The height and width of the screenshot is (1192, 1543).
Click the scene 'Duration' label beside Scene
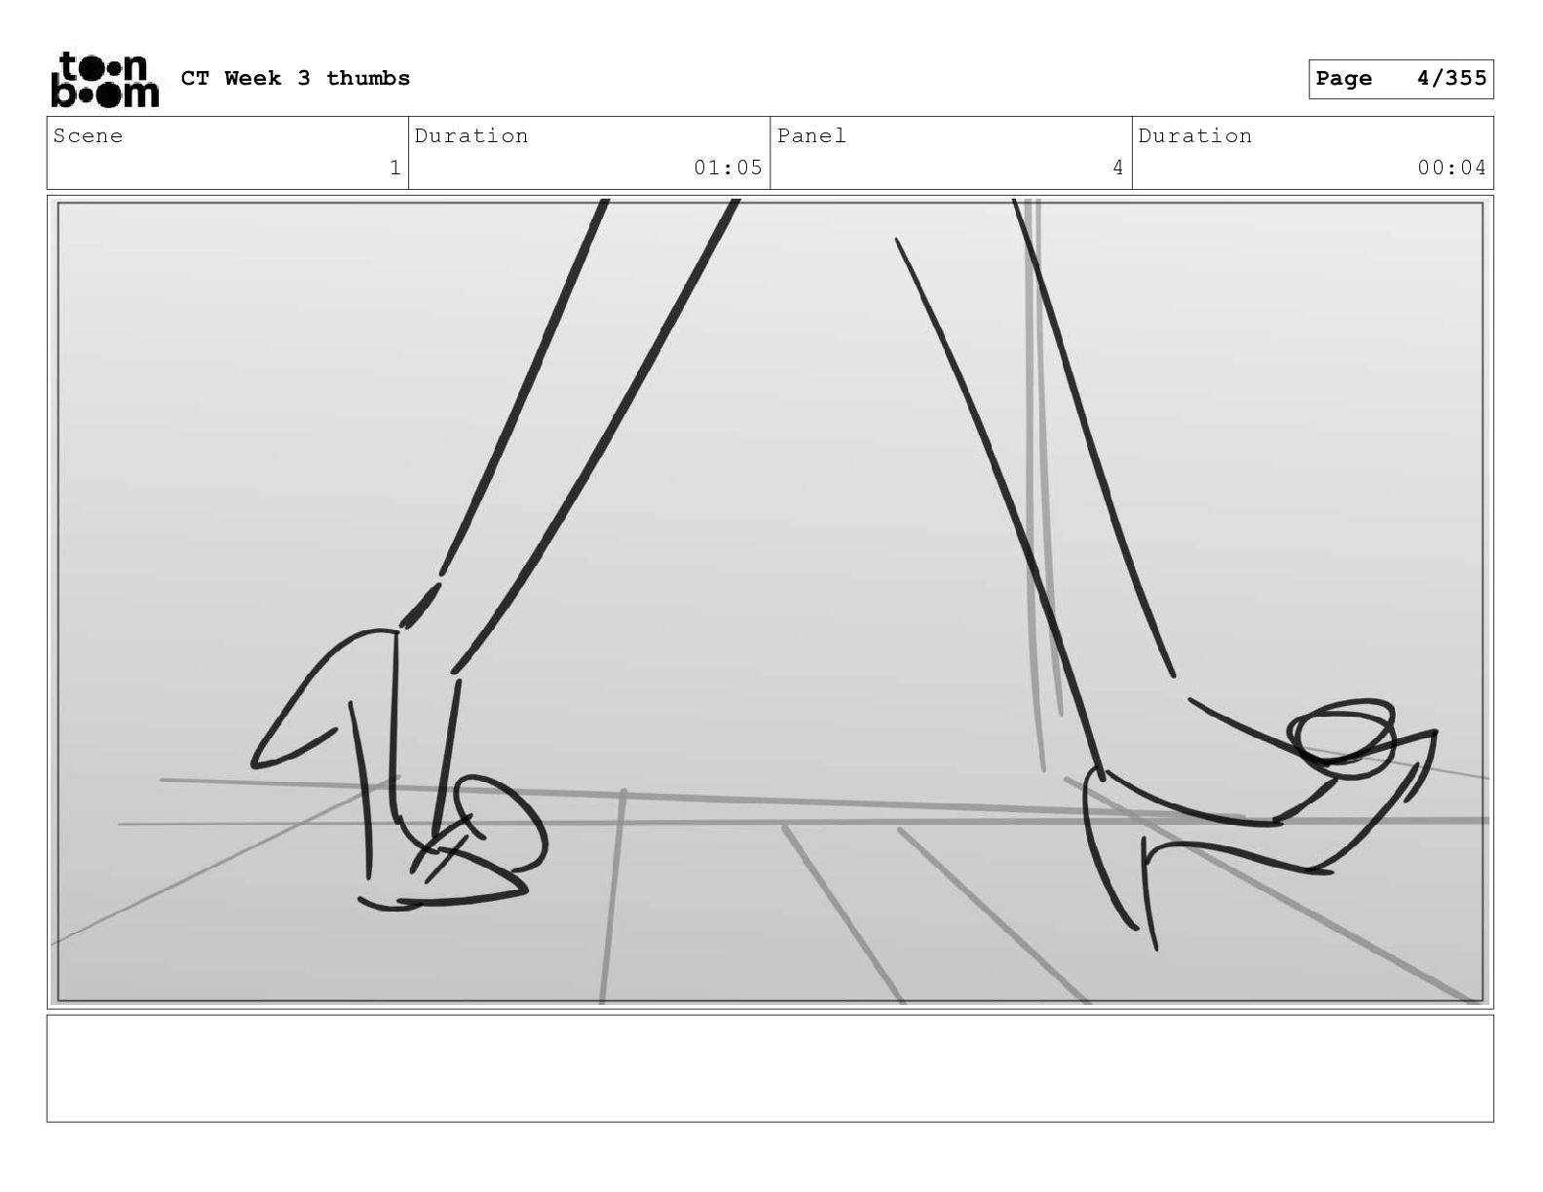tap(471, 136)
